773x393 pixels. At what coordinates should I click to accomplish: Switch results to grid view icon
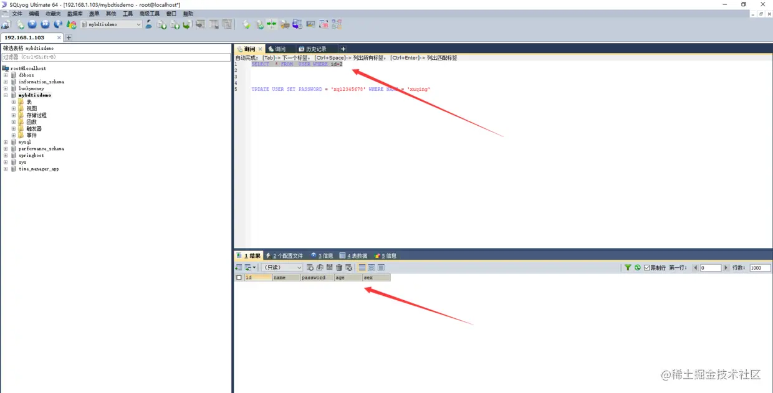[x=362, y=267]
